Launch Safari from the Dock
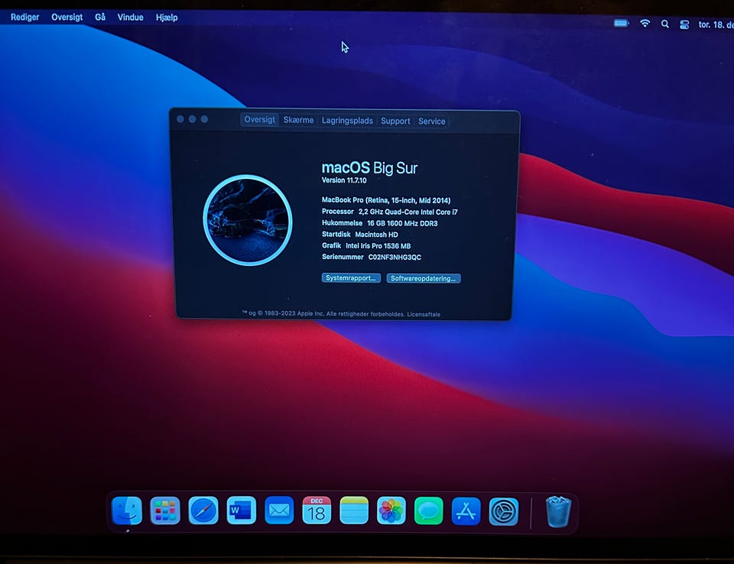The width and height of the screenshot is (734, 564). (203, 511)
